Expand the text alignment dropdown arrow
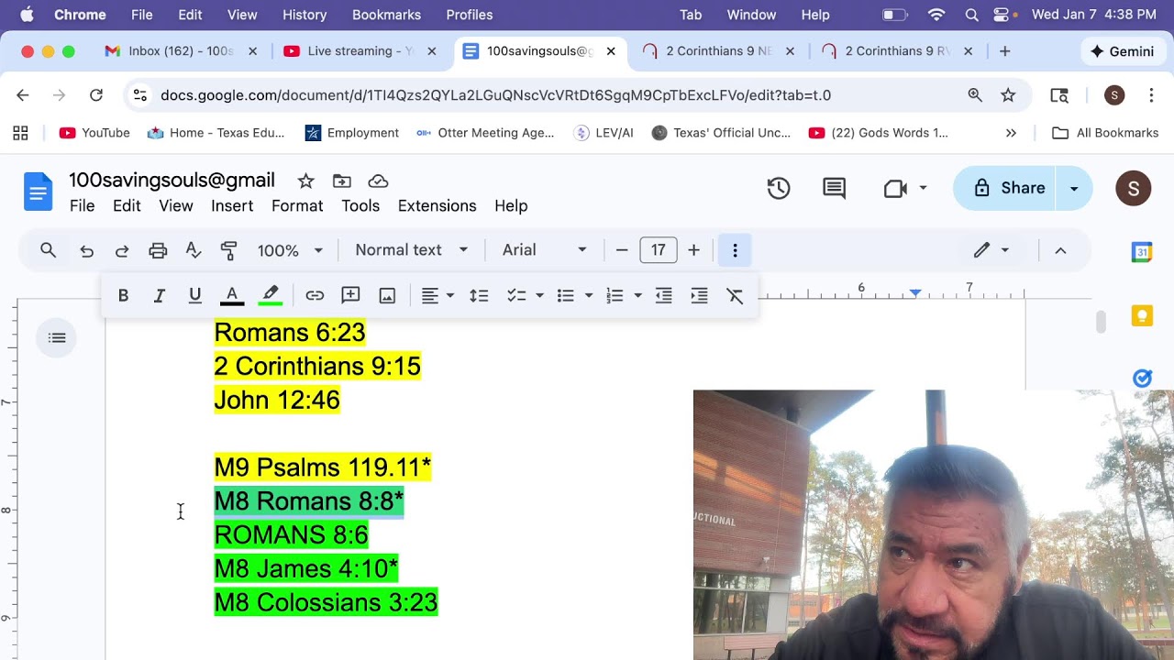This screenshot has width=1174, height=660. pyautogui.click(x=449, y=295)
